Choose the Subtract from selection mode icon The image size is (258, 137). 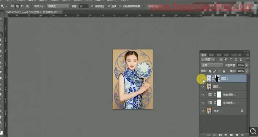tap(22, 6)
